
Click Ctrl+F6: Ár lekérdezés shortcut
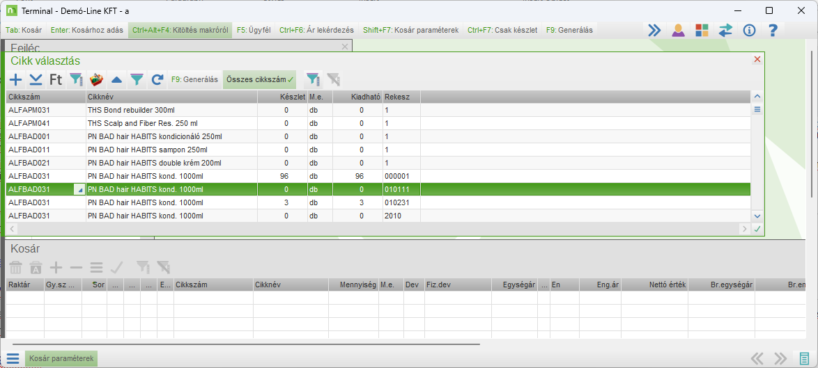tap(316, 30)
